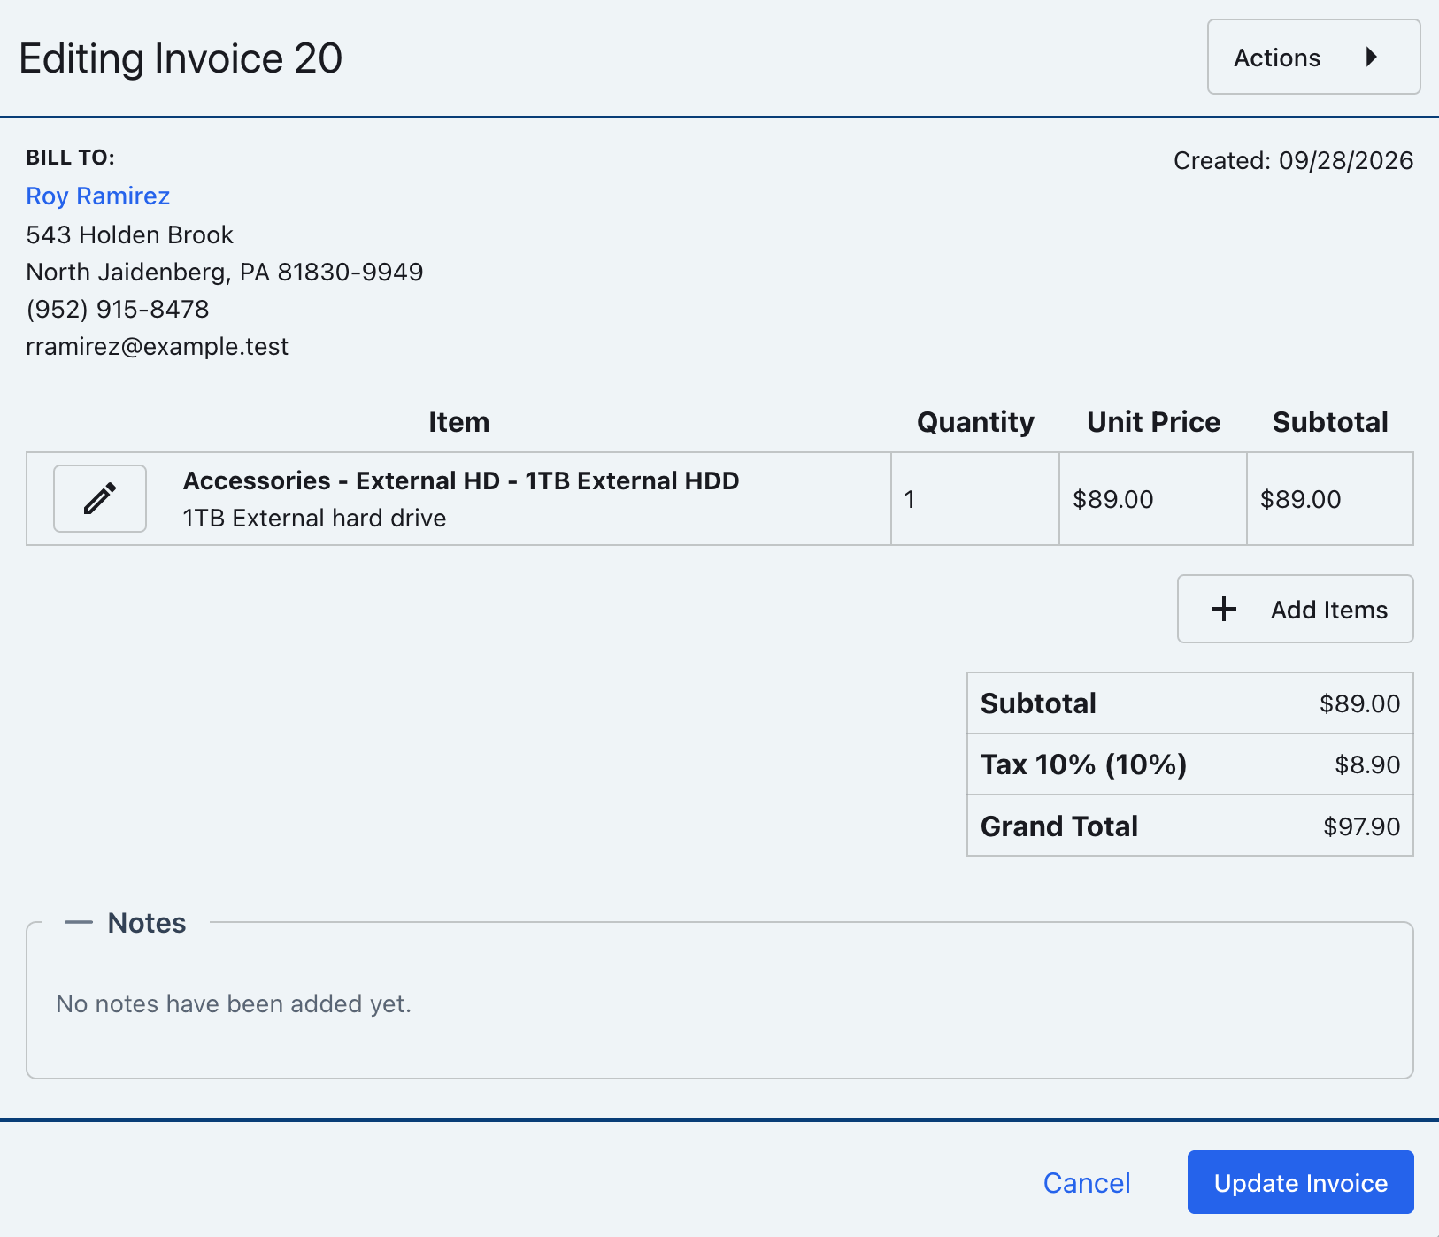Viewport: 1439px width, 1237px height.
Task: Click the Tax 10% (10%) label
Action: coord(1083,764)
